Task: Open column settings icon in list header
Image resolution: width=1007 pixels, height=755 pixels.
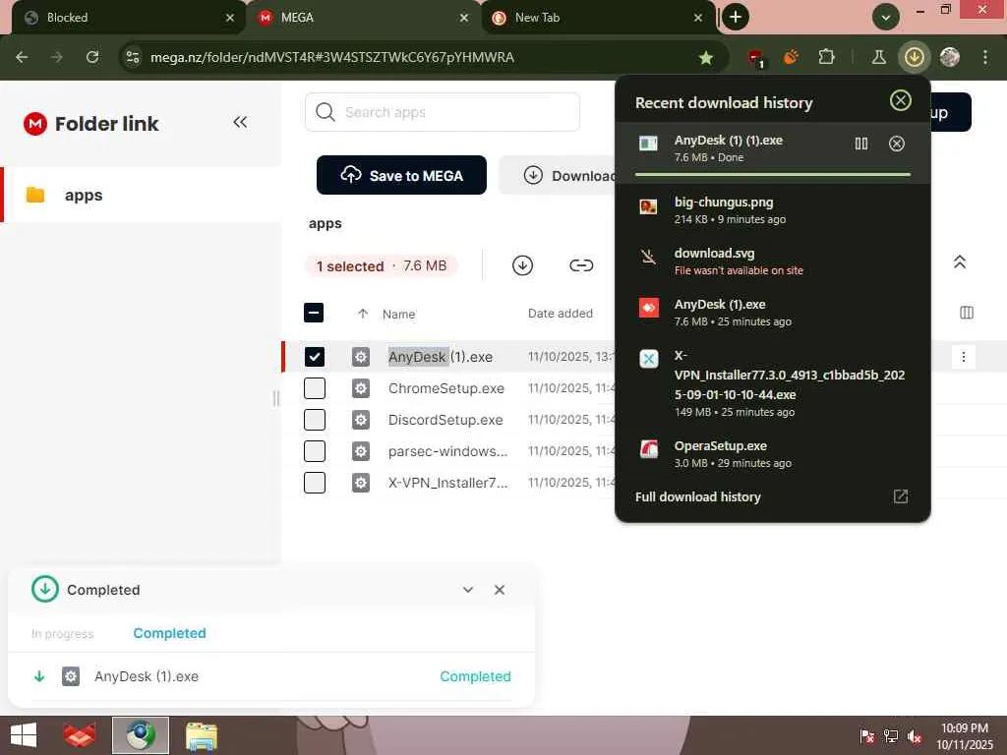Action: 967,313
